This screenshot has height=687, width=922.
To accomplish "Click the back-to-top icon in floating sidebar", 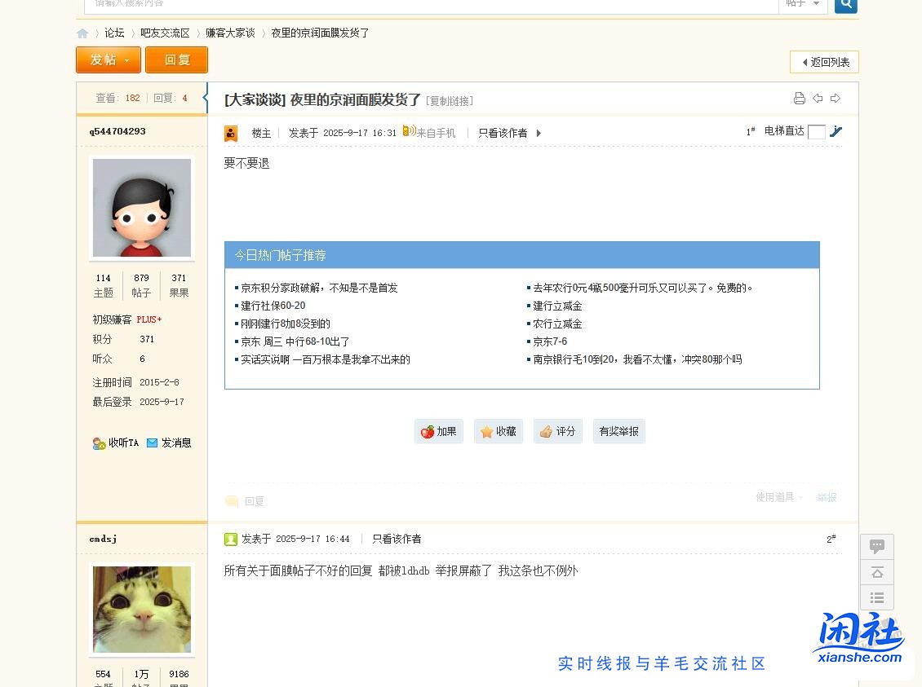I will coord(877,572).
